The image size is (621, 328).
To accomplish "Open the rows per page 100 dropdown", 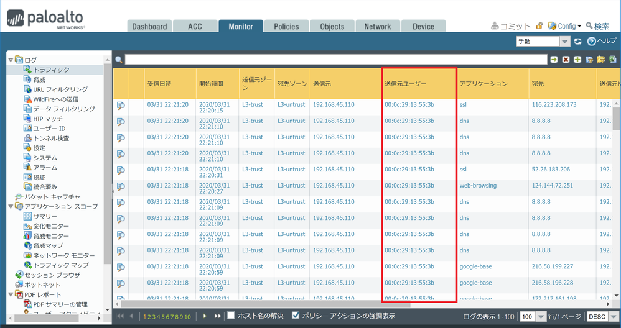I will (x=541, y=317).
